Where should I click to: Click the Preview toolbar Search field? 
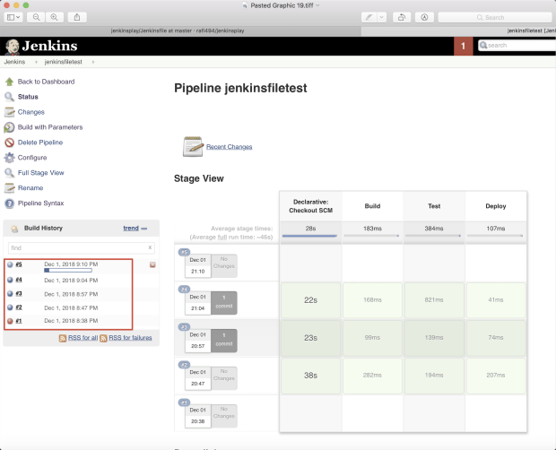pos(495,17)
